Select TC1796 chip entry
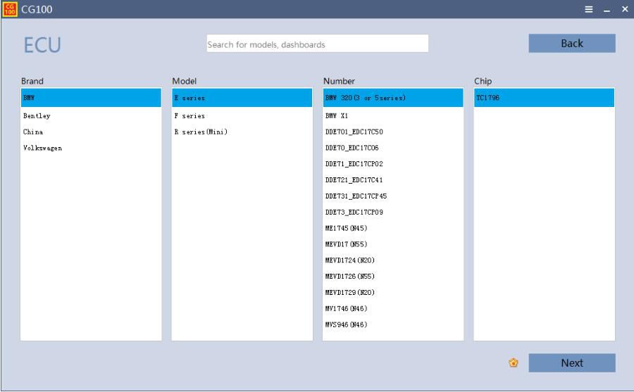The image size is (634, 392). 487,98
